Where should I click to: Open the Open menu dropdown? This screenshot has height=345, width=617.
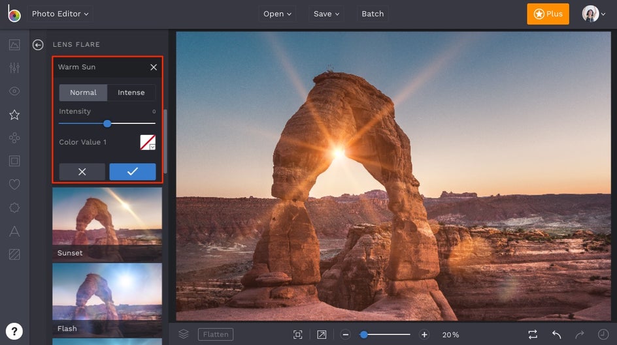(x=277, y=14)
